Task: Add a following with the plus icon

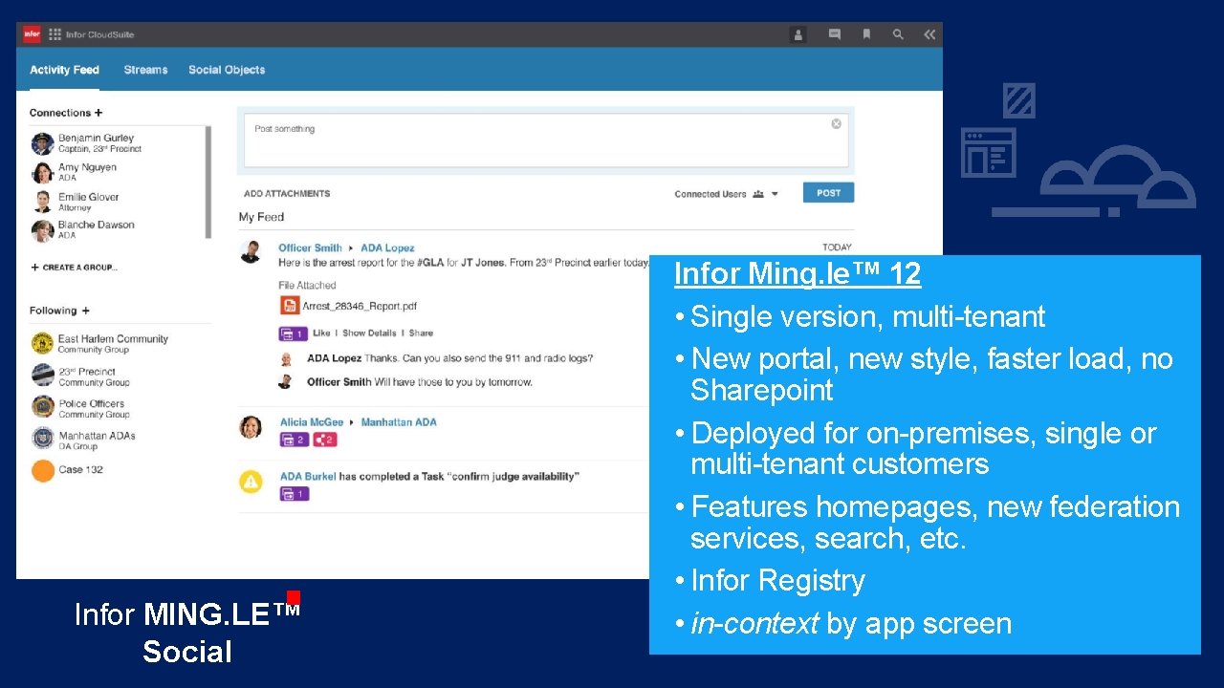Action: coord(85,311)
